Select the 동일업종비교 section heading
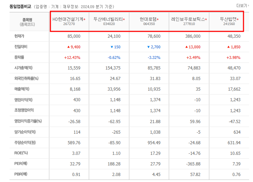Viewport: 253px width, 182px height. [x=20, y=6]
